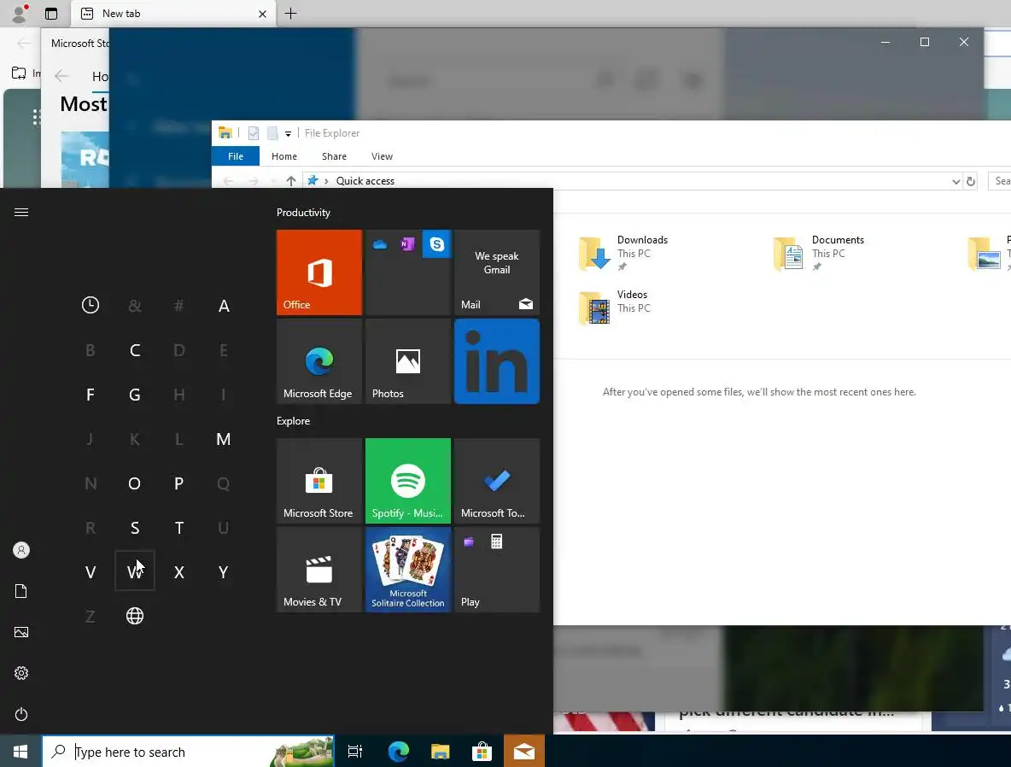Open OneDrive small tile
The image size is (1011, 767).
pyautogui.click(x=380, y=243)
